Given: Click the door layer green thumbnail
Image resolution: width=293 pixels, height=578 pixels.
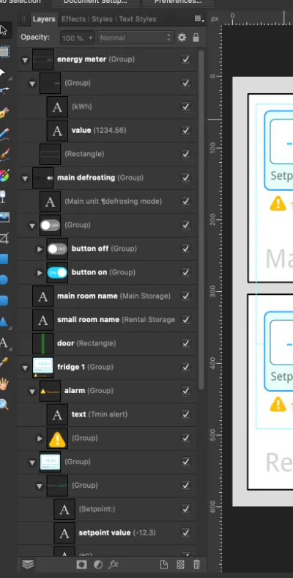Looking at the screenshot, I should pyautogui.click(x=42, y=343).
